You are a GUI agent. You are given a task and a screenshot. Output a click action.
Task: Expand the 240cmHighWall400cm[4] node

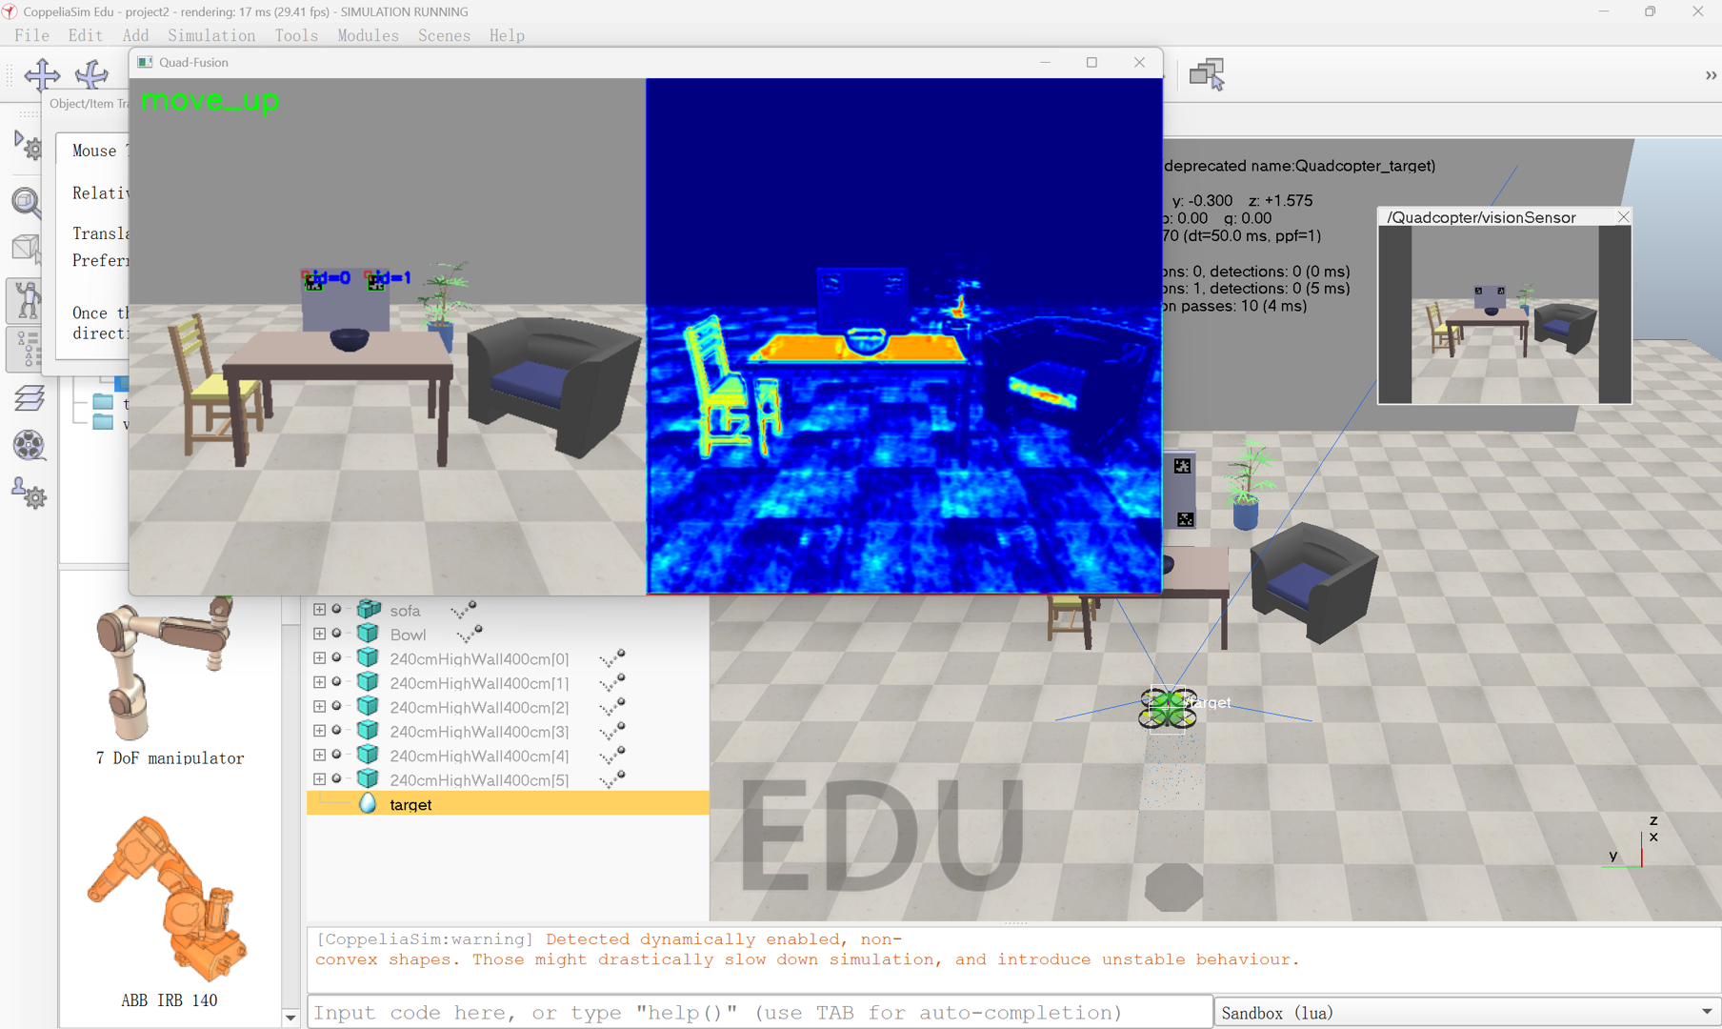pos(320,755)
